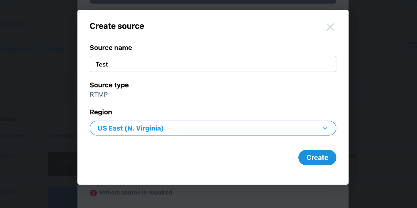Click the blue Create button
This screenshot has height=208, width=417.
(x=317, y=158)
